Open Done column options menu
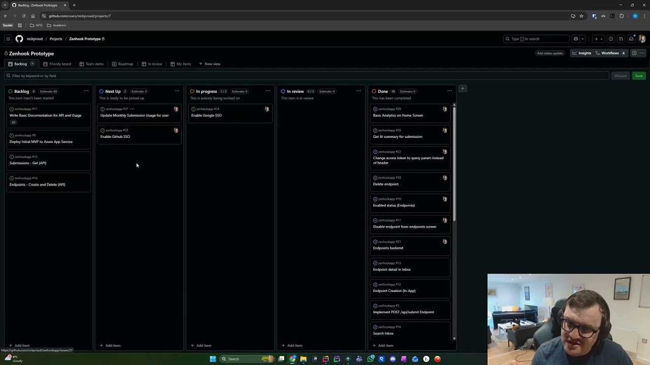 click(449, 91)
